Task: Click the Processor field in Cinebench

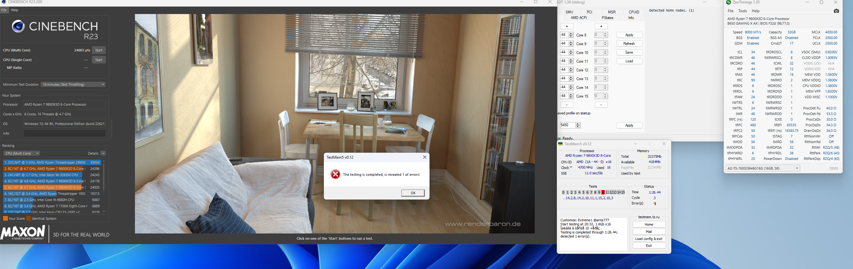Action: [x=65, y=104]
